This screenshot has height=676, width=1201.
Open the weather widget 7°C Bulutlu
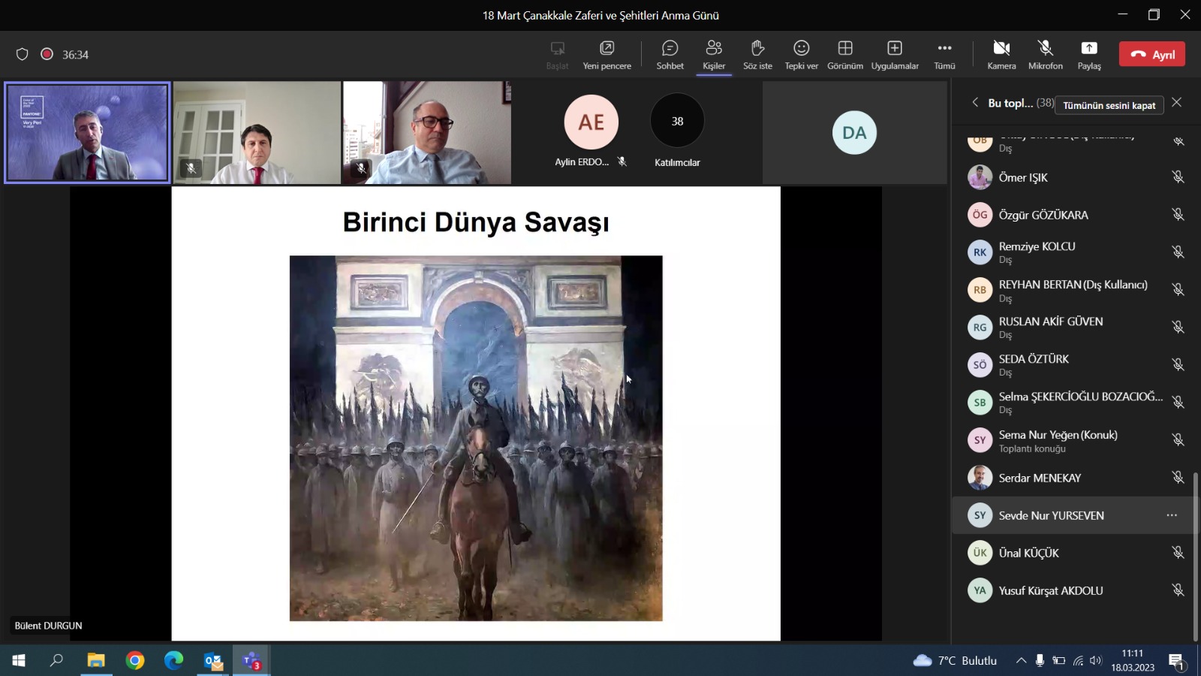pos(955,661)
